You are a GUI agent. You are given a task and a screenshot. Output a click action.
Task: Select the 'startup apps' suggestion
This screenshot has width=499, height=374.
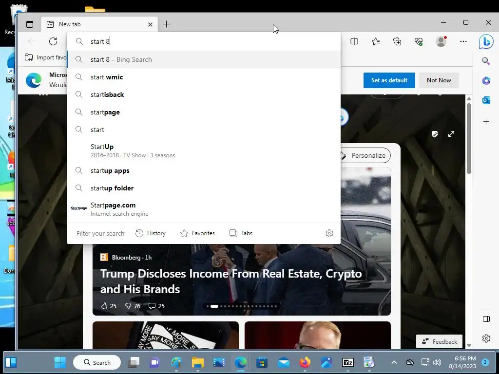click(x=204, y=170)
